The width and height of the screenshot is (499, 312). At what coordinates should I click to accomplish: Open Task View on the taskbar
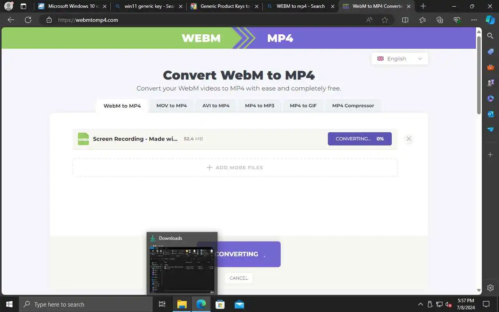pyautogui.click(x=162, y=304)
